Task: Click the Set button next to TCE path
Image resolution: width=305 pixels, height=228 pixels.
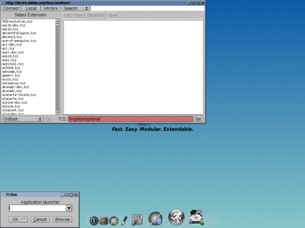Action: coord(198,119)
